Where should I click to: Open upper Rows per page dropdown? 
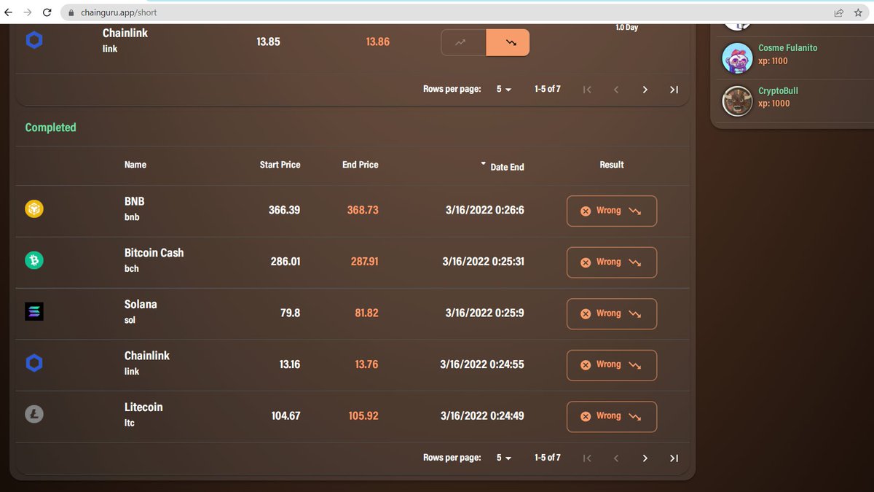click(x=504, y=89)
